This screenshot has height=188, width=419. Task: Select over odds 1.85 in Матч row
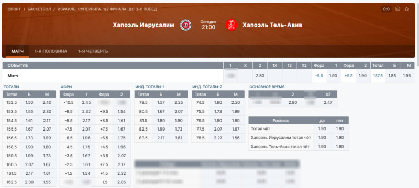(x=392, y=76)
